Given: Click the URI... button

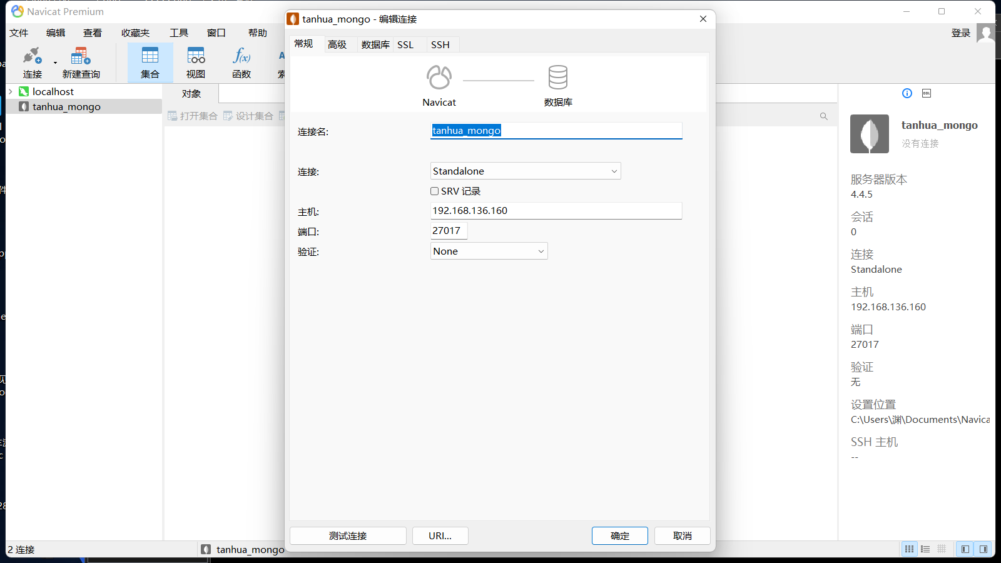Looking at the screenshot, I should coord(440,536).
